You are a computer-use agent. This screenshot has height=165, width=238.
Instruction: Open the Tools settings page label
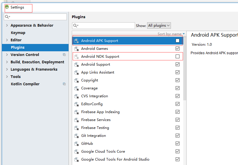pos(16,77)
